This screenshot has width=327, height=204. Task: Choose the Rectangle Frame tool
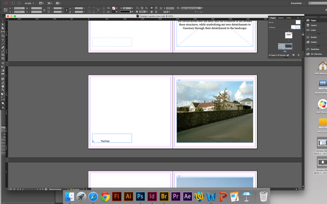(x=3, y=55)
